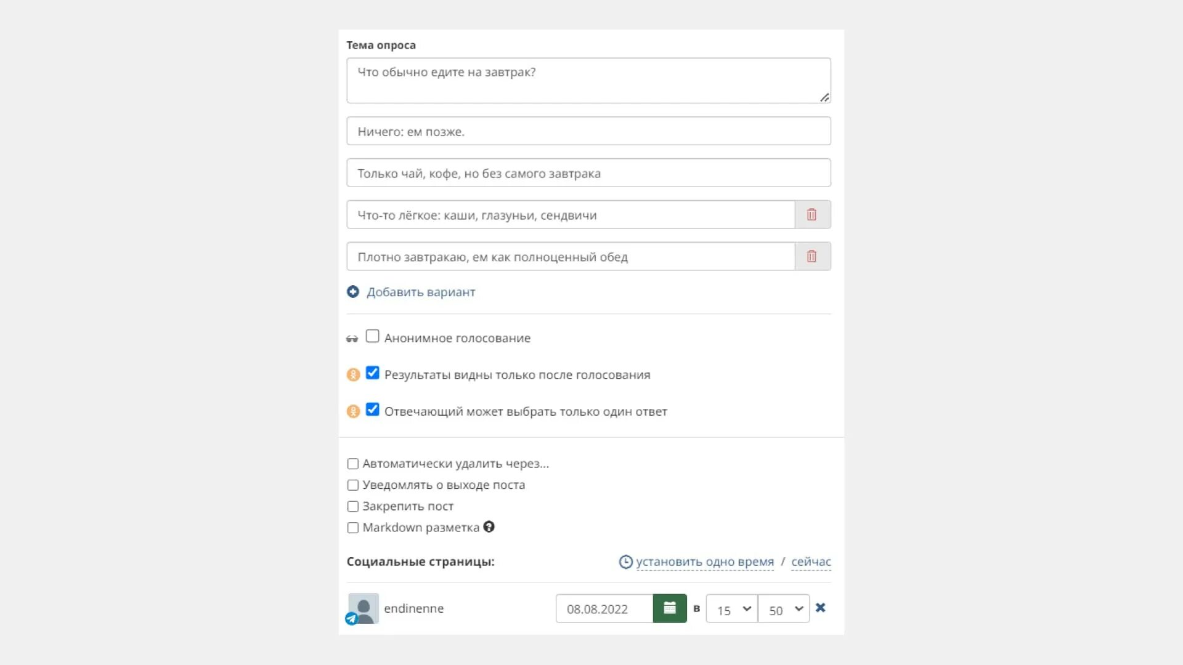The image size is (1183, 665).
Task: Delete the "Плотно завтракаю" answer option
Action: click(812, 257)
